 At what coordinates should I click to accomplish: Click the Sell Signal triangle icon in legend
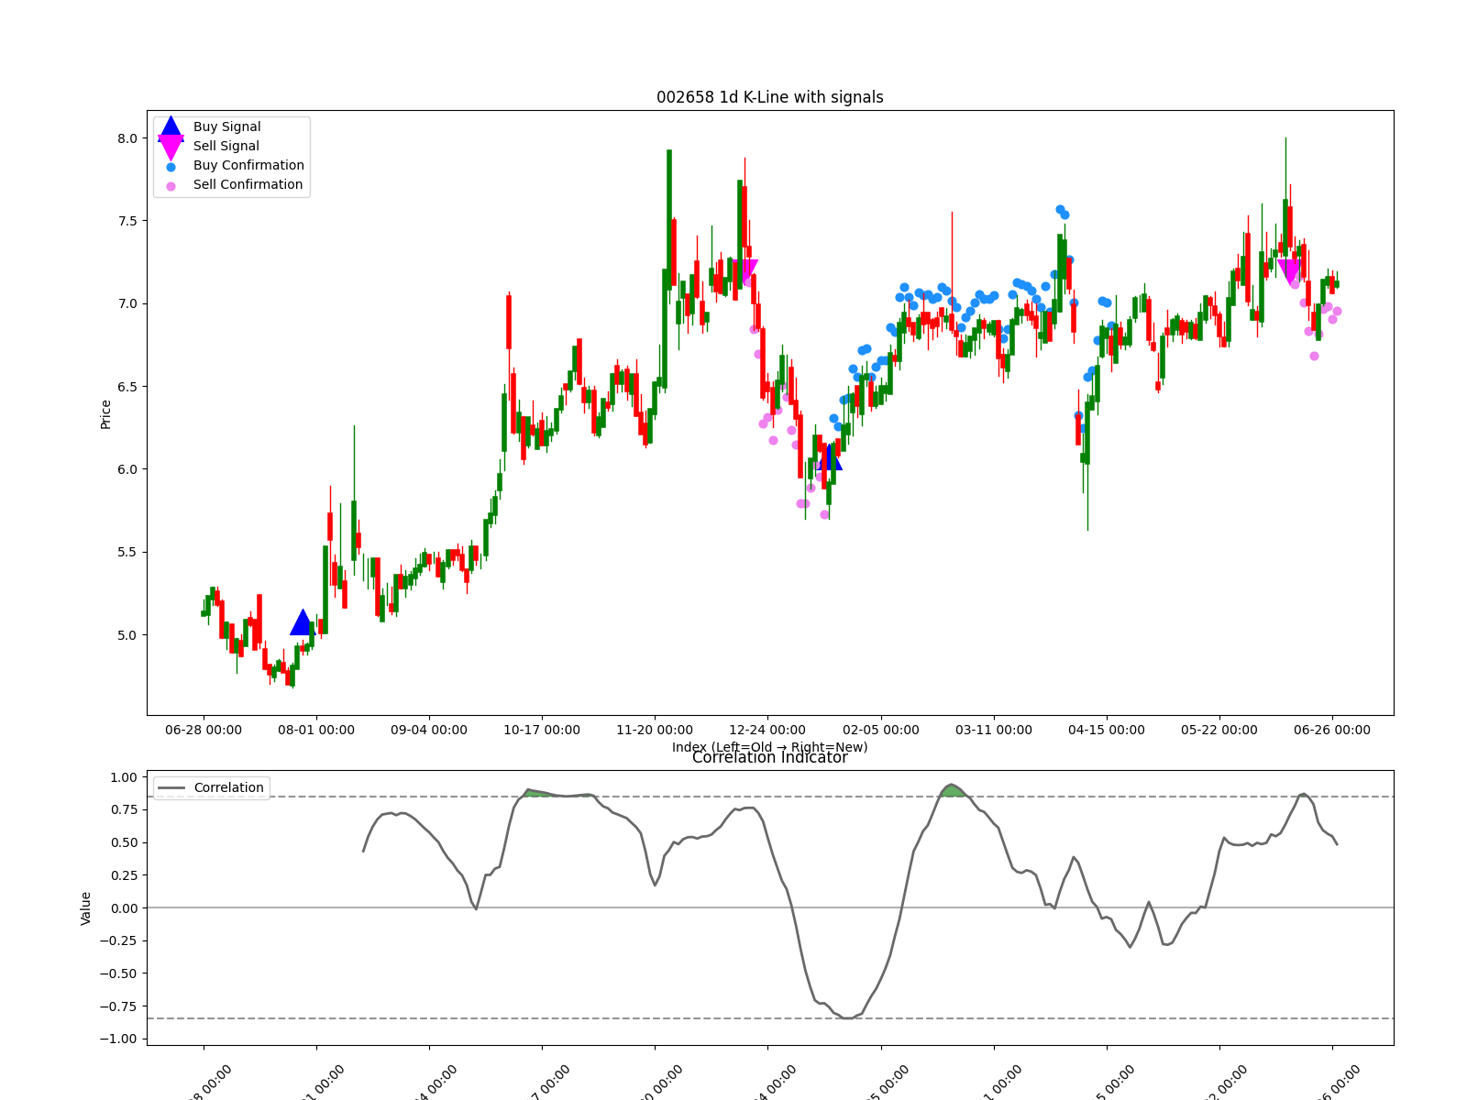(x=171, y=148)
